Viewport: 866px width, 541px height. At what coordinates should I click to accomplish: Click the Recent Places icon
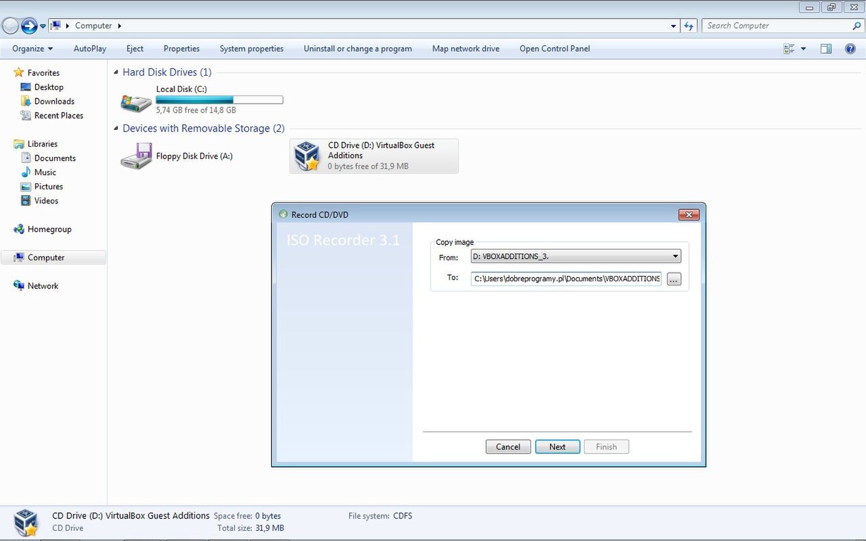(26, 116)
